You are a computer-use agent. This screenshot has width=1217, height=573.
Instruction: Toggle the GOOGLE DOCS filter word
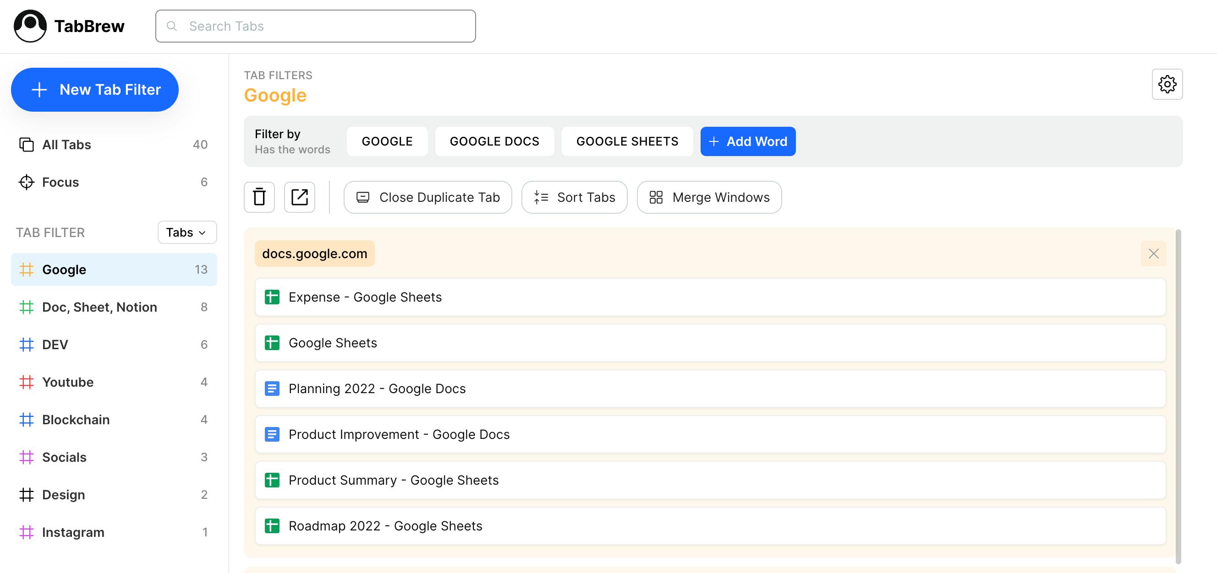pyautogui.click(x=494, y=141)
